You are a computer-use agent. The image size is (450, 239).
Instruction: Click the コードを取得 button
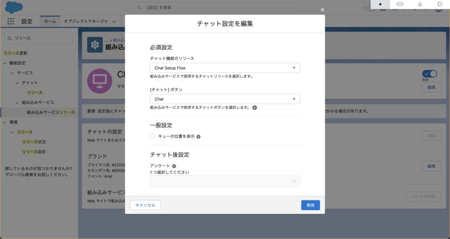click(423, 196)
